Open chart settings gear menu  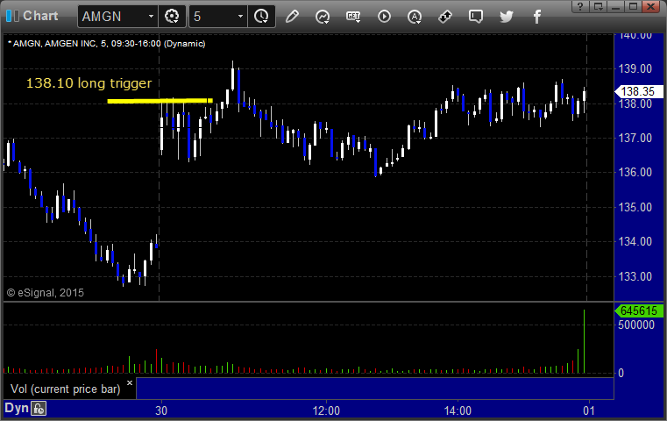click(172, 17)
